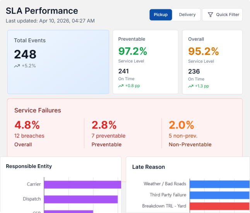The height and width of the screenshot is (213, 250).
Task: Click the 2.8% preventable failures figure
Action: pos(104,125)
